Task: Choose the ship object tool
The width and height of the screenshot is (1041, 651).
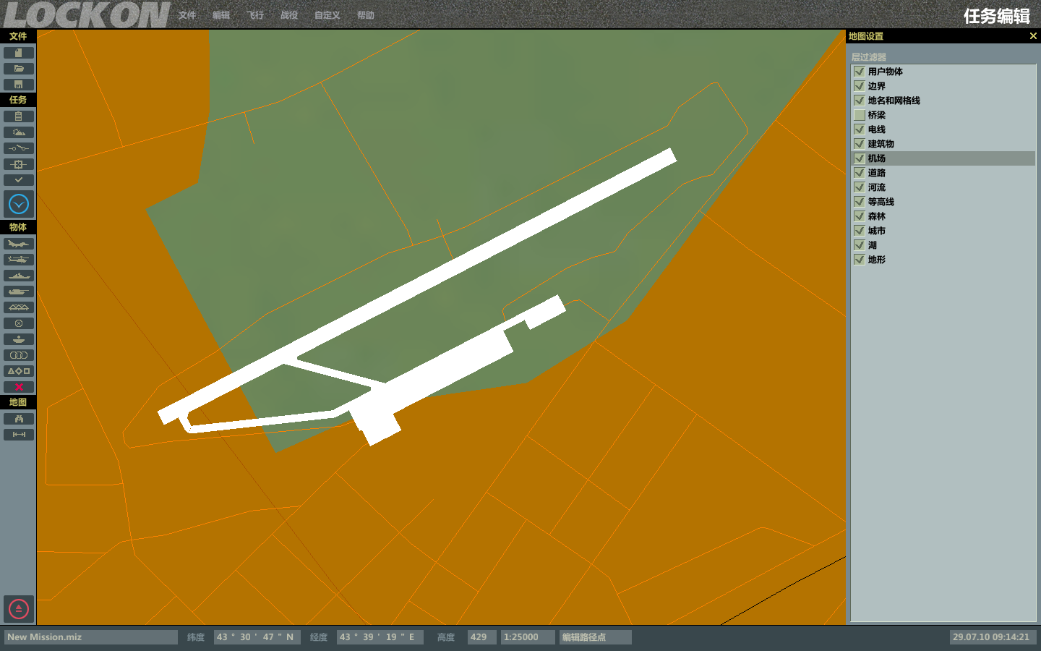Action: [19, 276]
